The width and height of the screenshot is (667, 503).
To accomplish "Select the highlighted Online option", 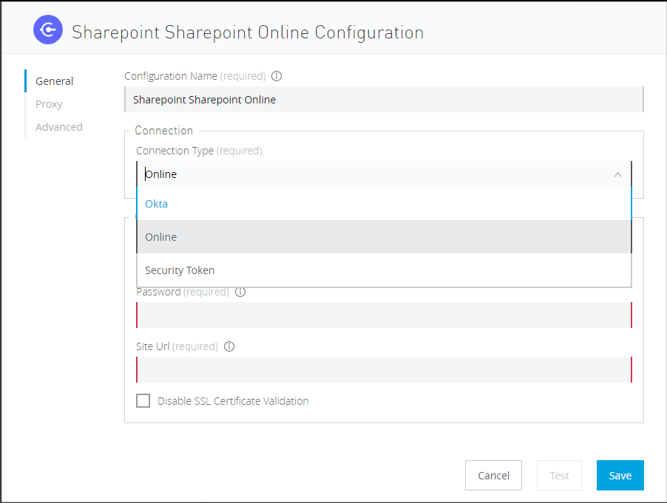I will pos(160,236).
